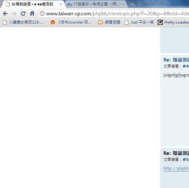Image resolution: width=189 pixels, height=188 pixels.
Task: Click the browser Back arrow button
Action: click(5, 14)
